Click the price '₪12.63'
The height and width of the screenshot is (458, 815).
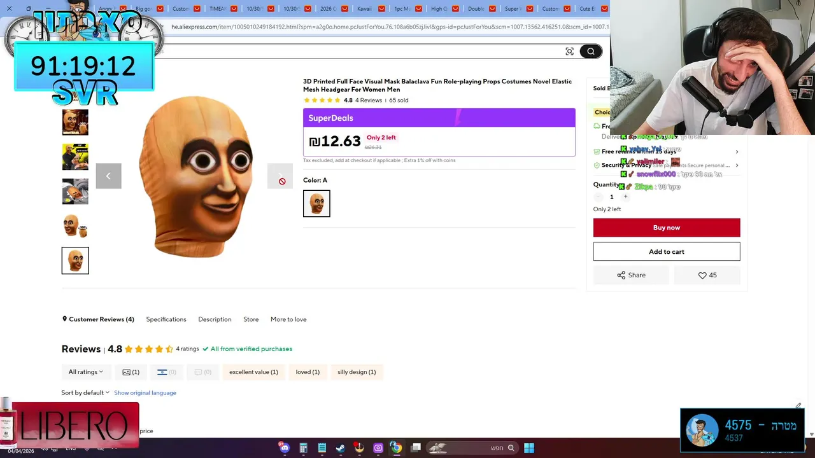[334, 141]
